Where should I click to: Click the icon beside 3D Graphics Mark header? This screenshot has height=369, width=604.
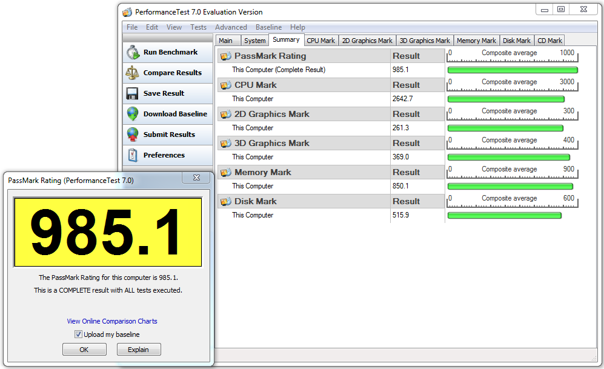[226, 143]
